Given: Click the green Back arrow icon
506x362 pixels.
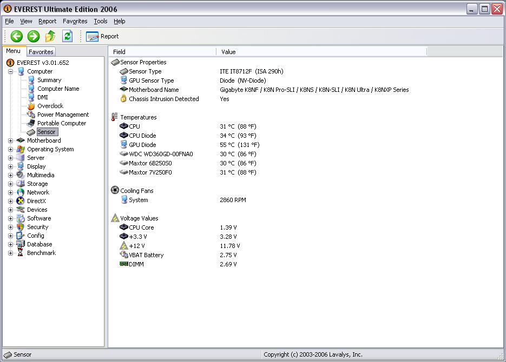Looking at the screenshot, I should click(17, 36).
